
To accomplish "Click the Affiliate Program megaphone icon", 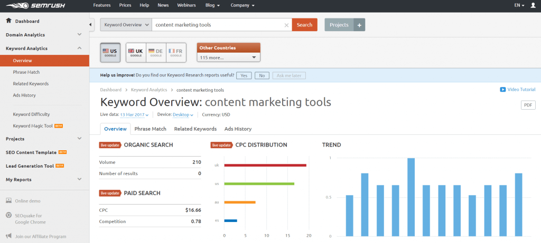I will pyautogui.click(x=9, y=236).
